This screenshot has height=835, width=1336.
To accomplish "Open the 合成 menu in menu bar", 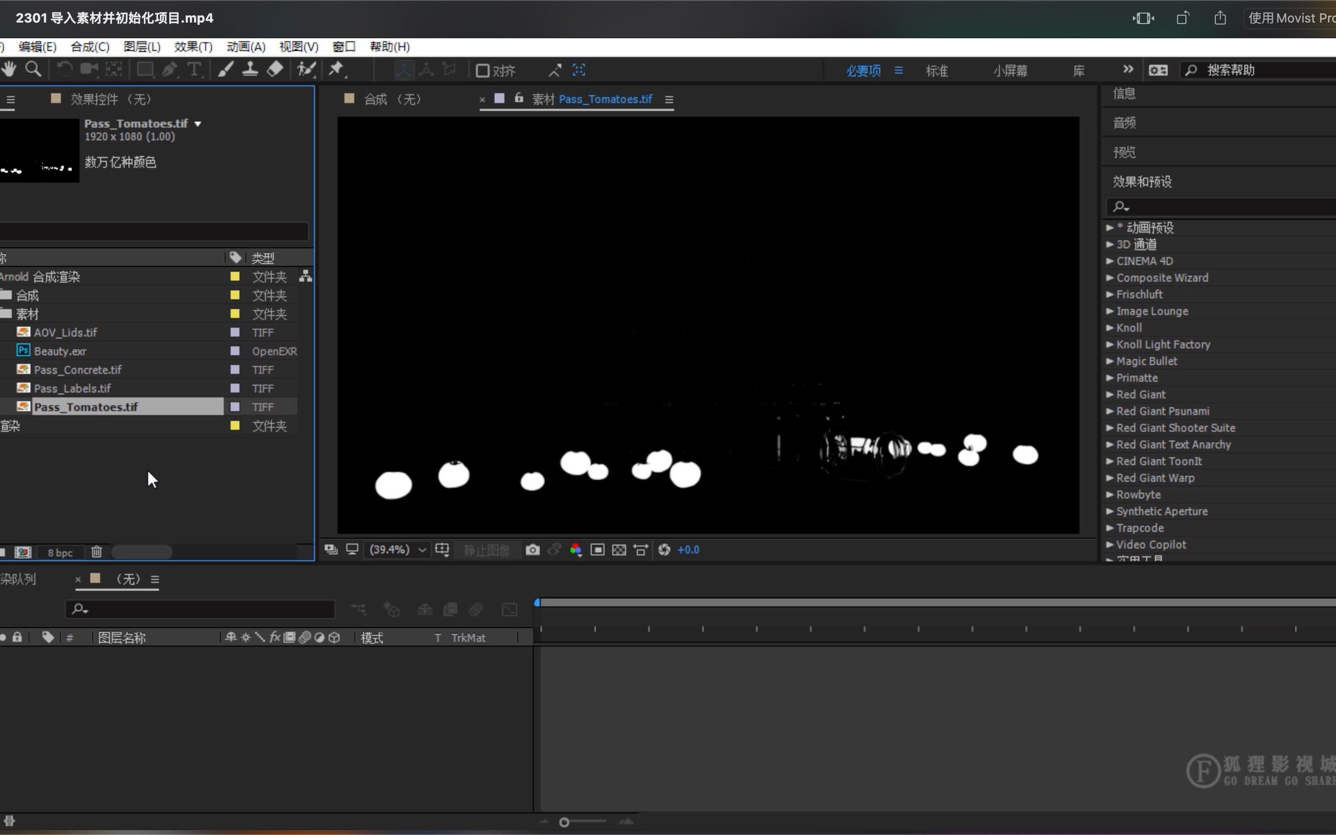I will click(88, 46).
